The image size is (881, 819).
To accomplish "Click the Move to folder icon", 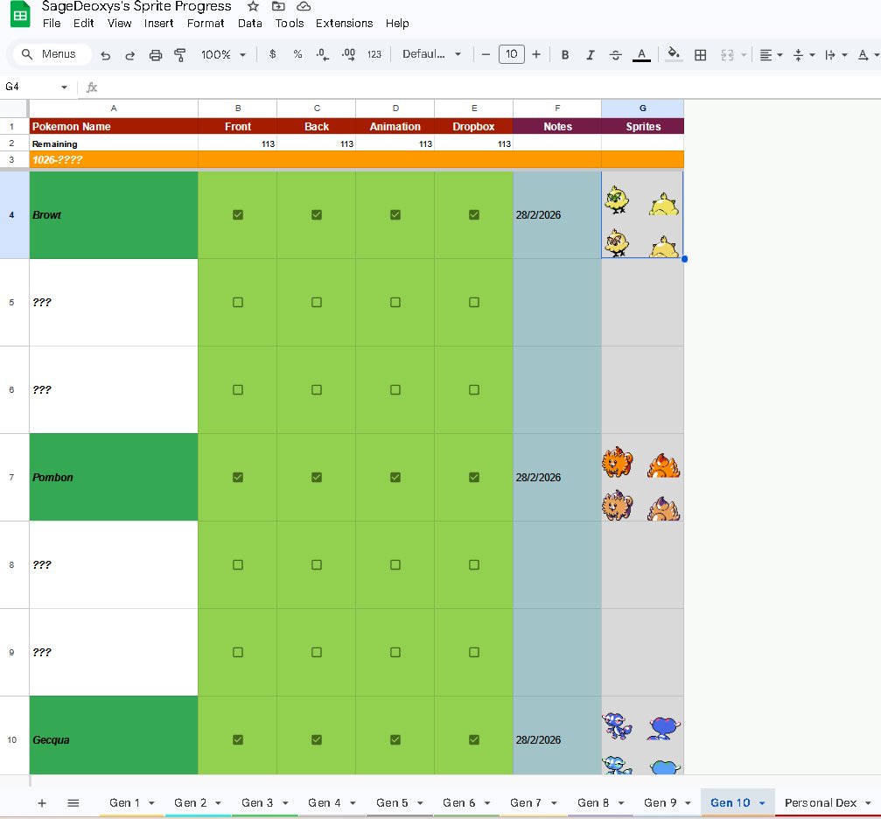I will 278,7.
